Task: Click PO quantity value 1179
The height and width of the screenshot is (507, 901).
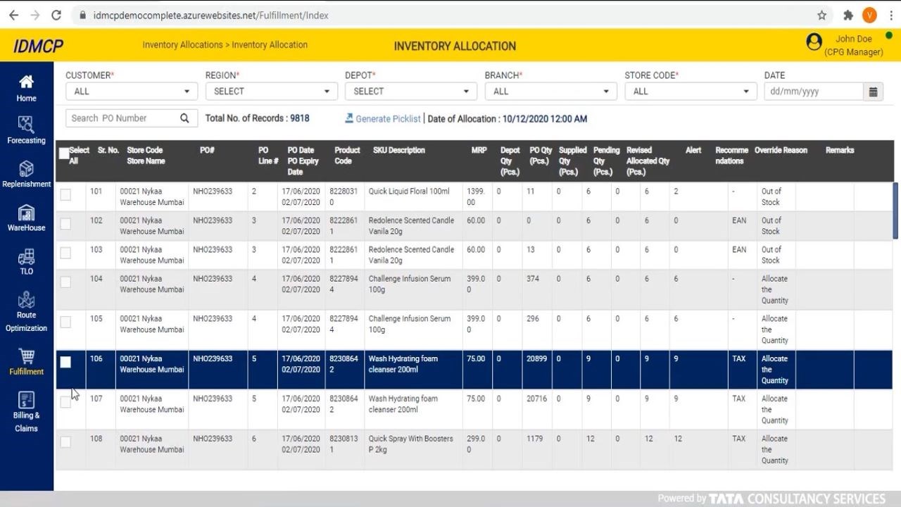Action: 535,439
